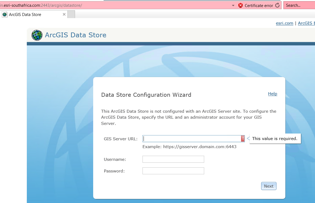Image resolution: width=315 pixels, height=203 pixels.
Task: Click the 'This value is required.' tooltip
Action: coord(275,138)
